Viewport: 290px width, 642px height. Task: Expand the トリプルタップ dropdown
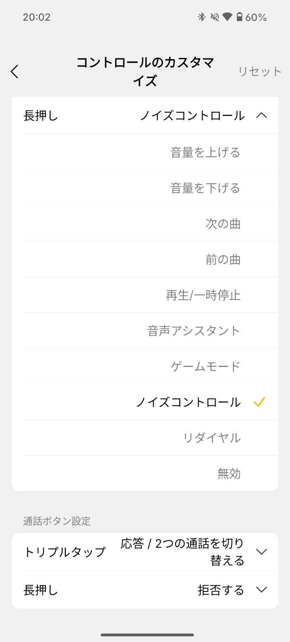point(261,552)
